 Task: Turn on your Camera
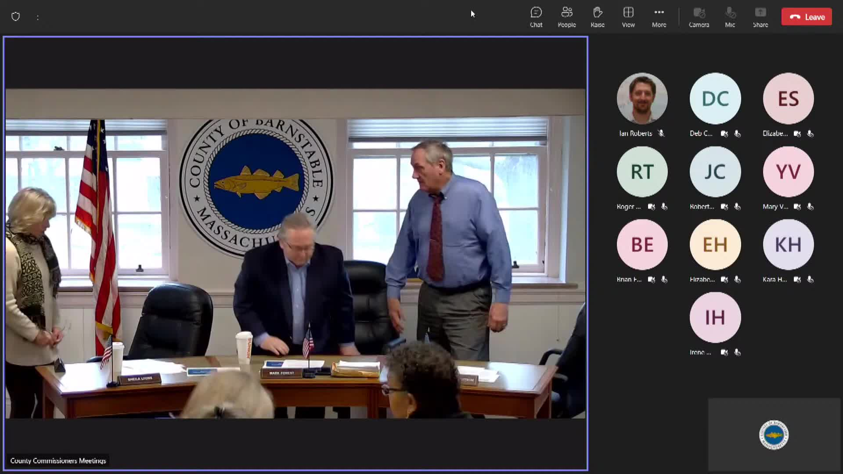click(699, 17)
